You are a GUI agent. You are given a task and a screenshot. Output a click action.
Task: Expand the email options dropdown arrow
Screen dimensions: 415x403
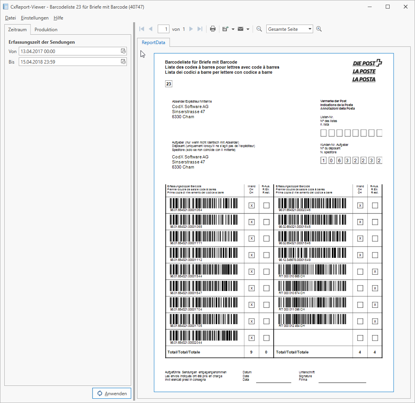click(x=248, y=29)
